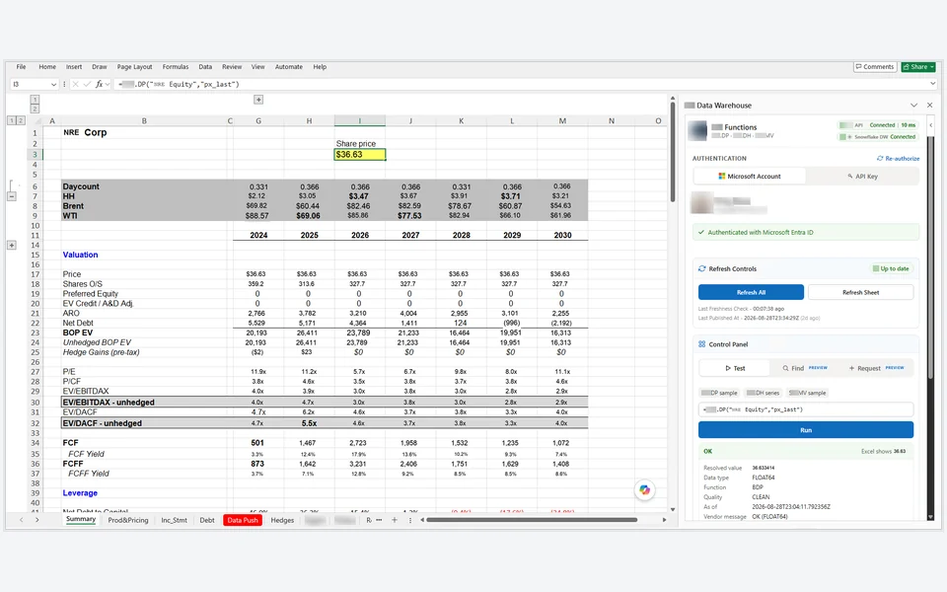Cancel formula entry with X icon
947x592 pixels.
[x=76, y=85]
